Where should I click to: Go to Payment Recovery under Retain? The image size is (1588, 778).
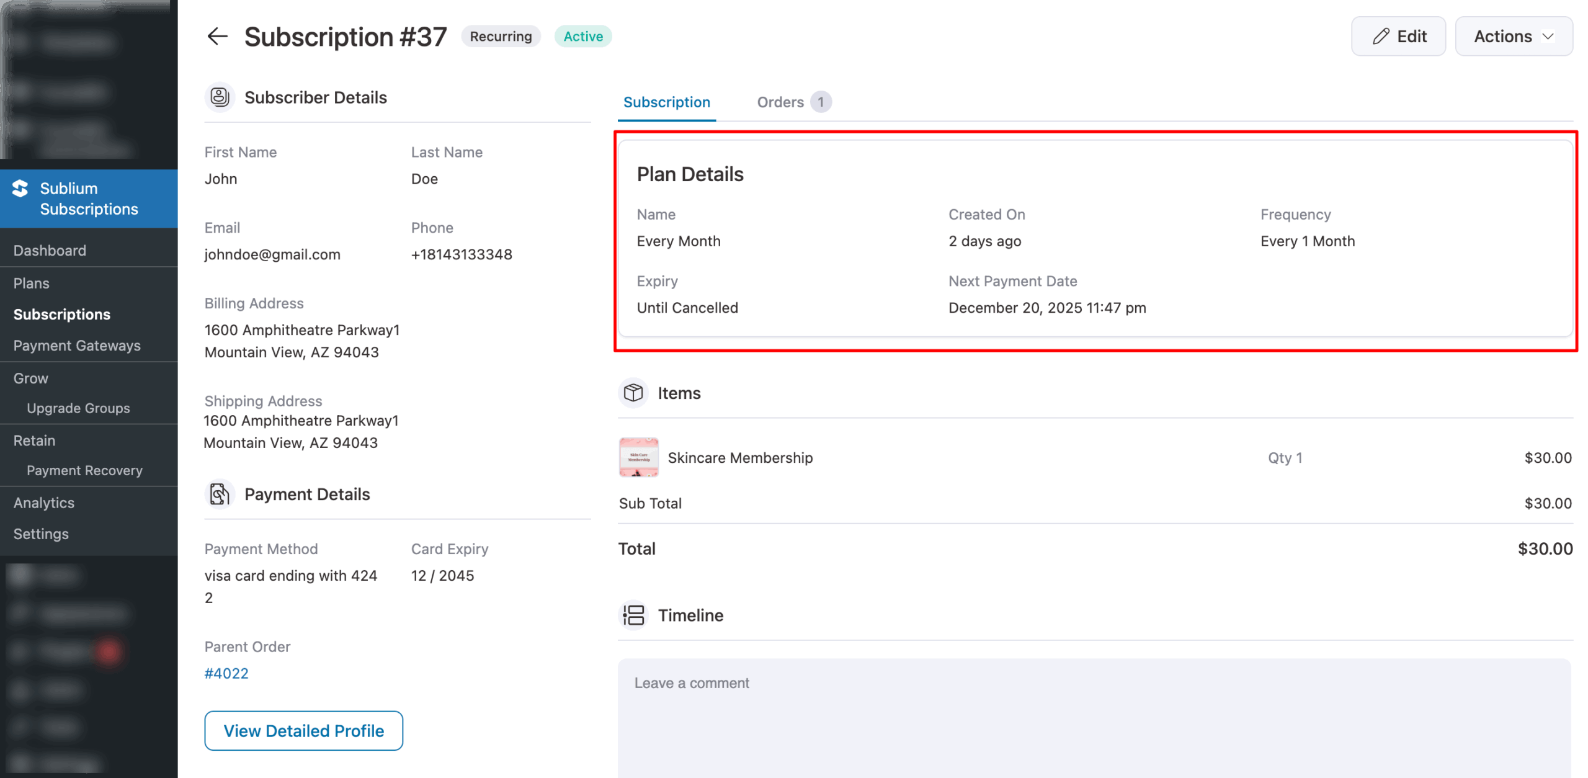[x=84, y=470]
